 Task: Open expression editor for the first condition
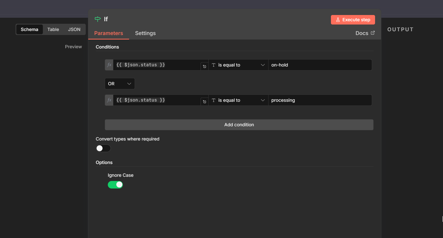[205, 66]
